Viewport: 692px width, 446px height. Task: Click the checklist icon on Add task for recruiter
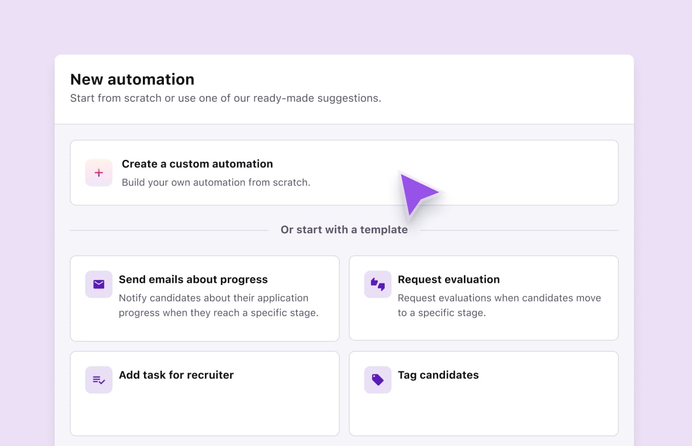98,380
